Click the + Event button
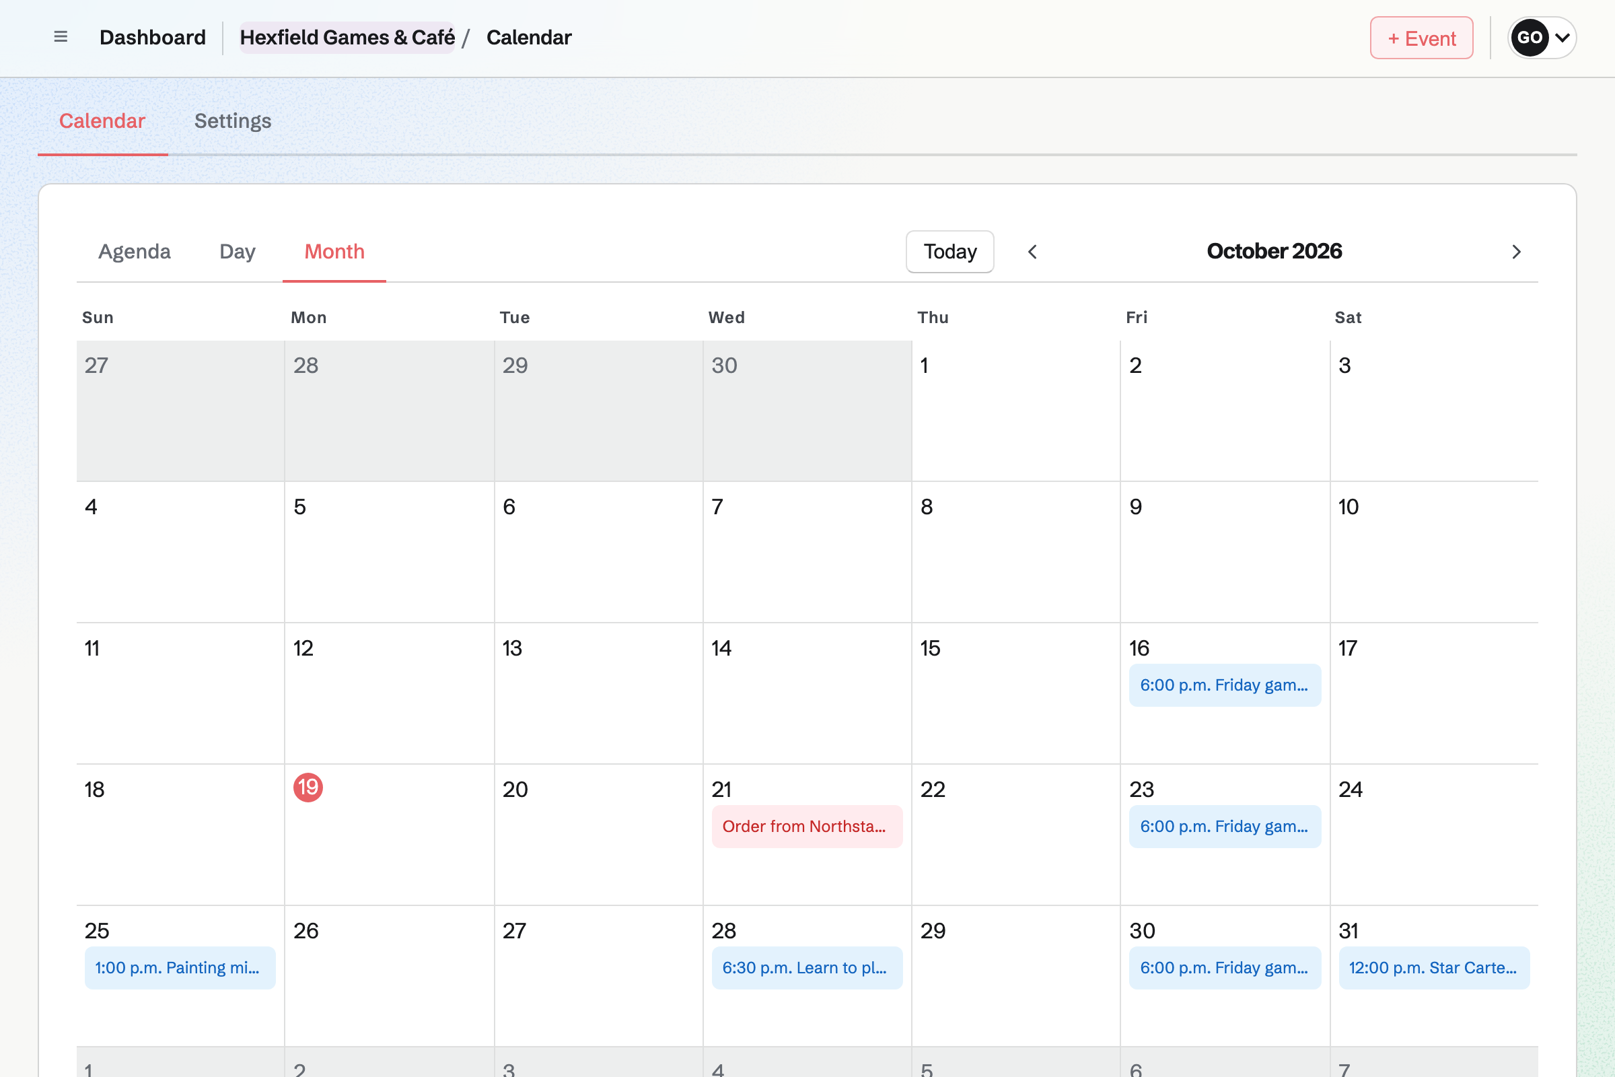 pos(1421,38)
